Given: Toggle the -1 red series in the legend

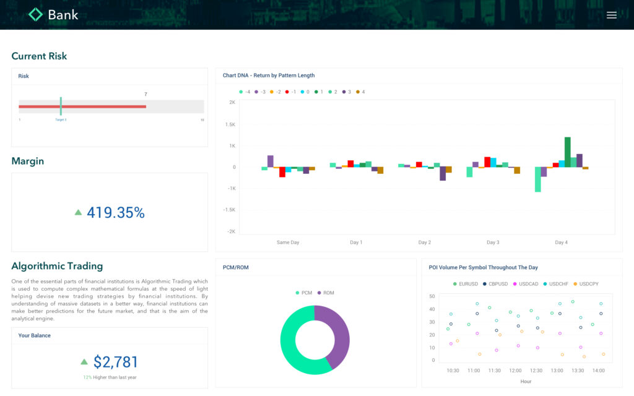Looking at the screenshot, I should tap(290, 92).
